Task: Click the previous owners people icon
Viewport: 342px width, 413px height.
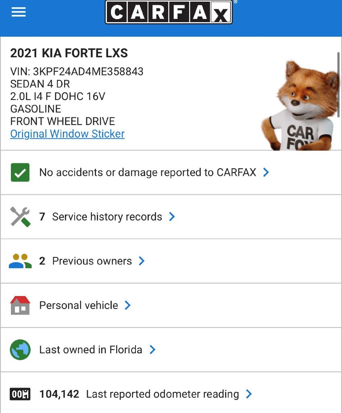Action: (20, 261)
